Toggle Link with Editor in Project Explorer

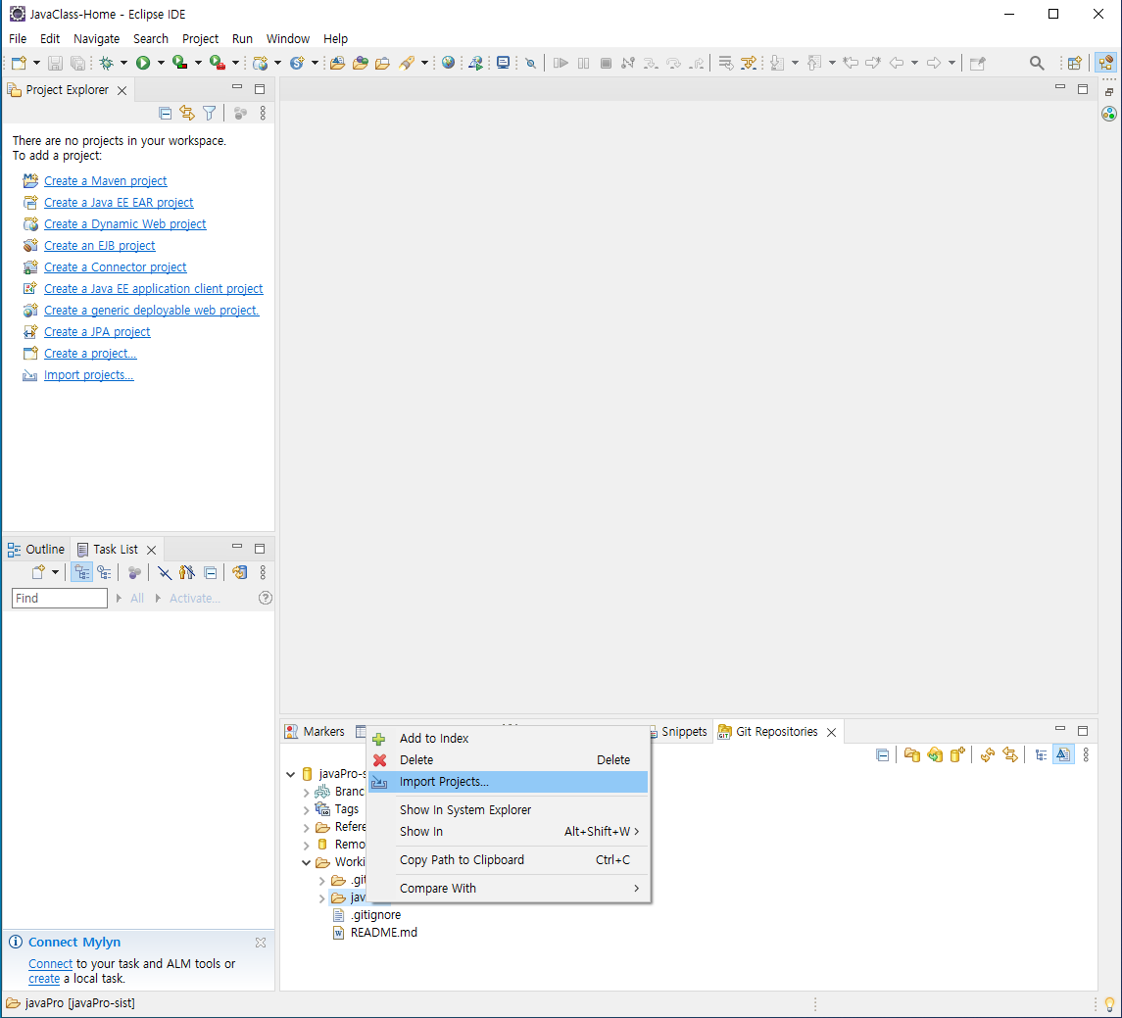[x=187, y=113]
